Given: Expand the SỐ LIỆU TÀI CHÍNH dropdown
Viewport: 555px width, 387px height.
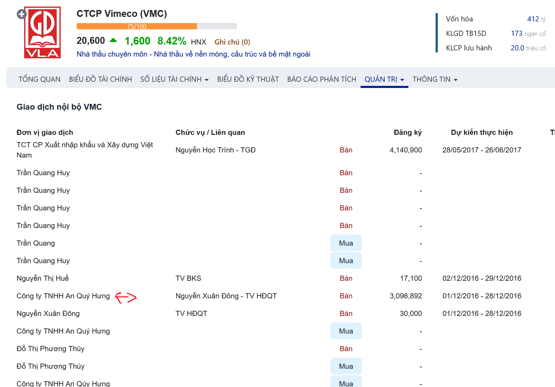Looking at the screenshot, I should [x=174, y=79].
